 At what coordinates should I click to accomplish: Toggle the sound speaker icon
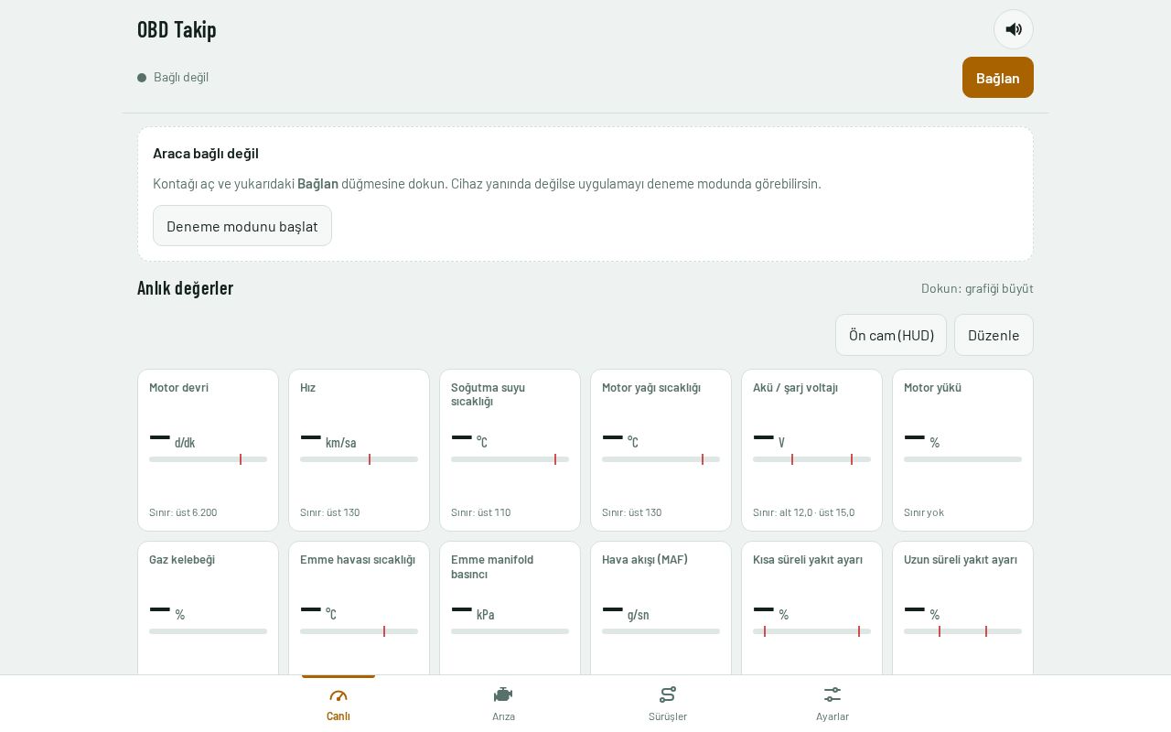tap(1014, 29)
